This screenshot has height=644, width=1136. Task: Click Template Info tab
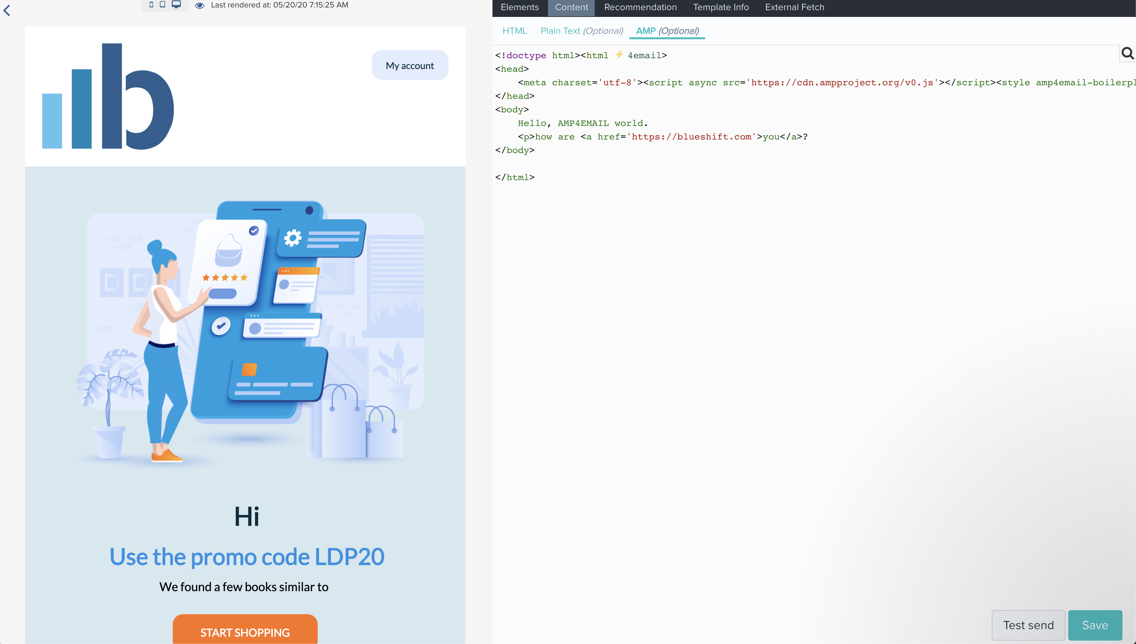click(720, 8)
